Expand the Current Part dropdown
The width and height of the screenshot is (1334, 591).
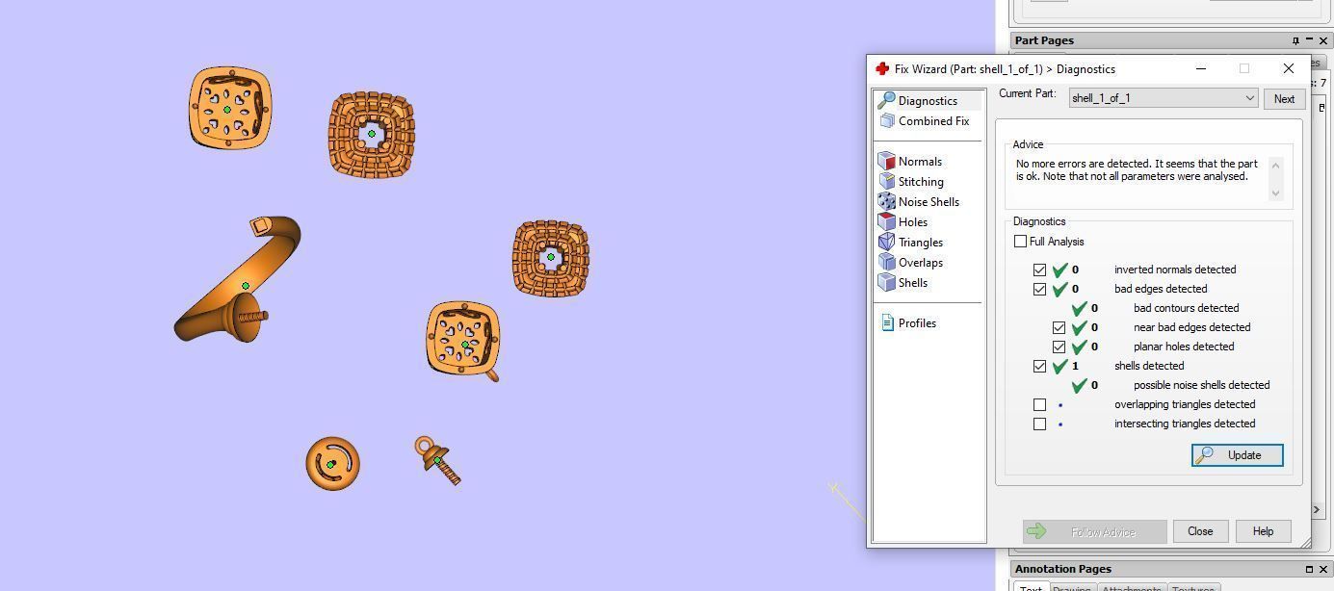pyautogui.click(x=1249, y=98)
